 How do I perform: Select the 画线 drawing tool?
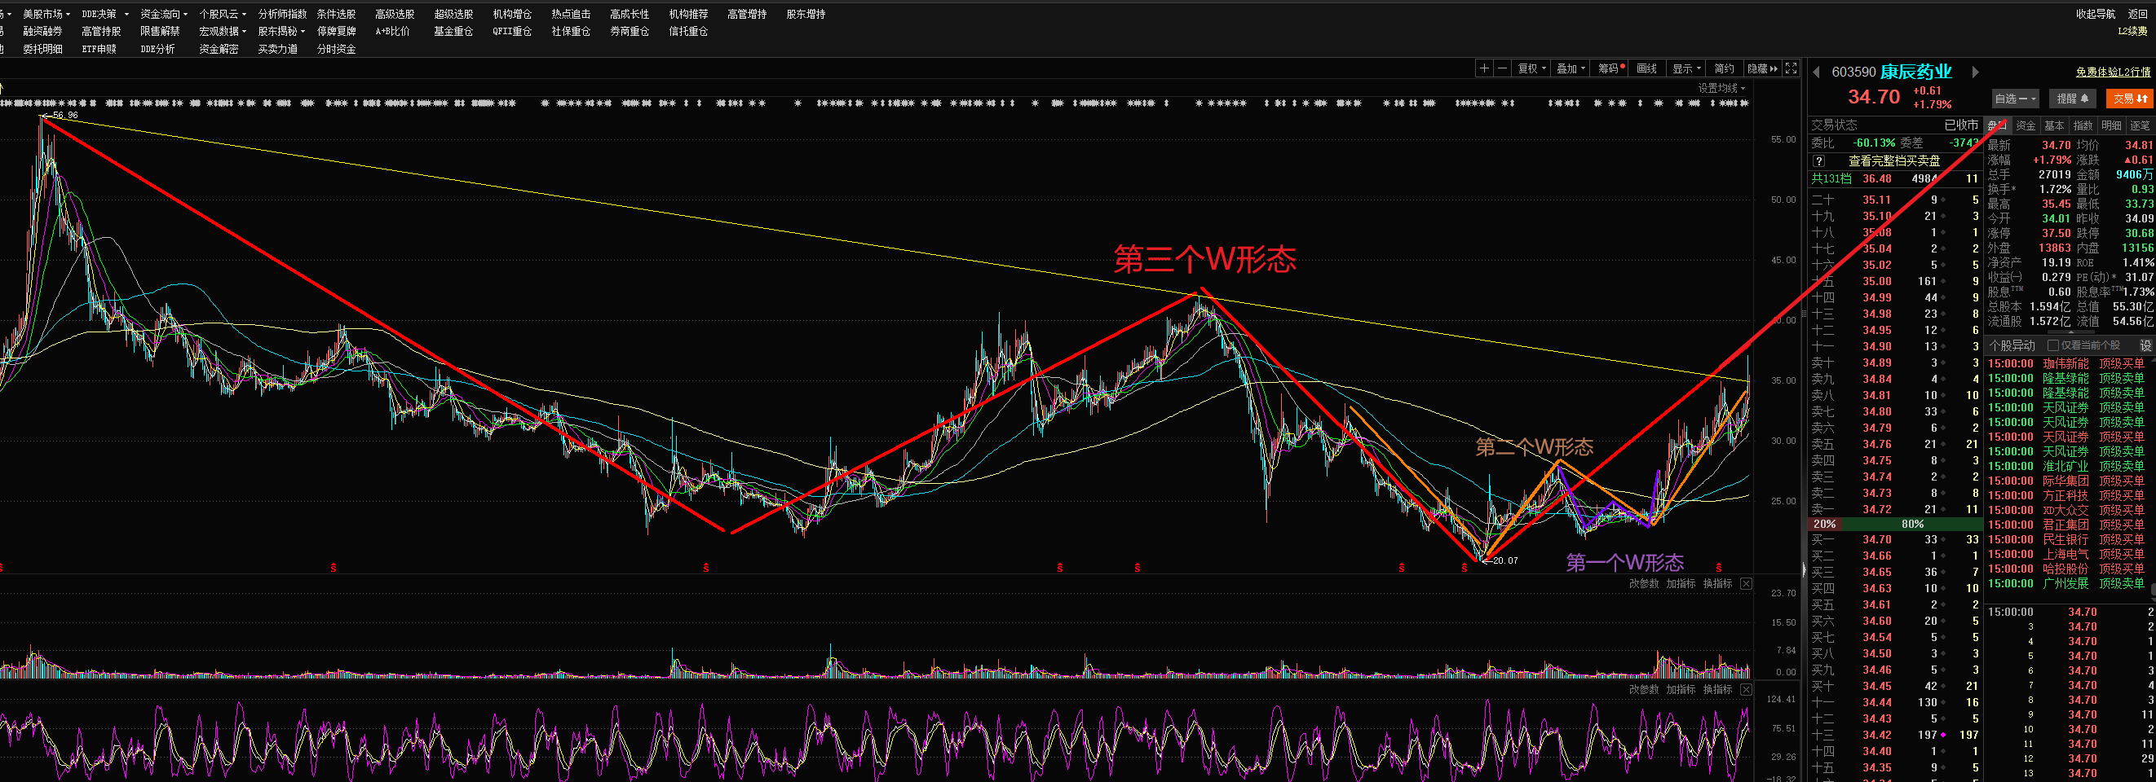point(1646,68)
